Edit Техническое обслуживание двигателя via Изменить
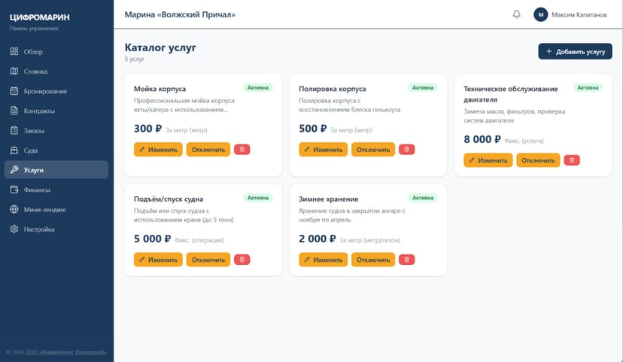 488,160
